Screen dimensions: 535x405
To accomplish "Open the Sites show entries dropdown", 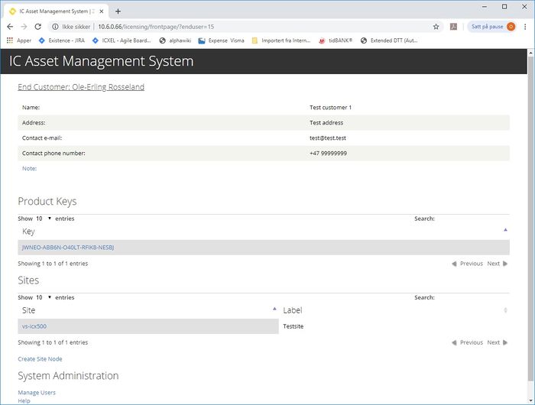I will click(x=44, y=297).
